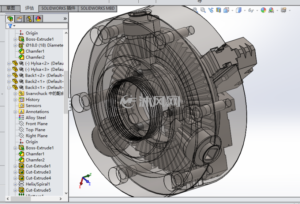Open the FeatureManager design tree tab
The image size is (300, 204).
point(10,19)
